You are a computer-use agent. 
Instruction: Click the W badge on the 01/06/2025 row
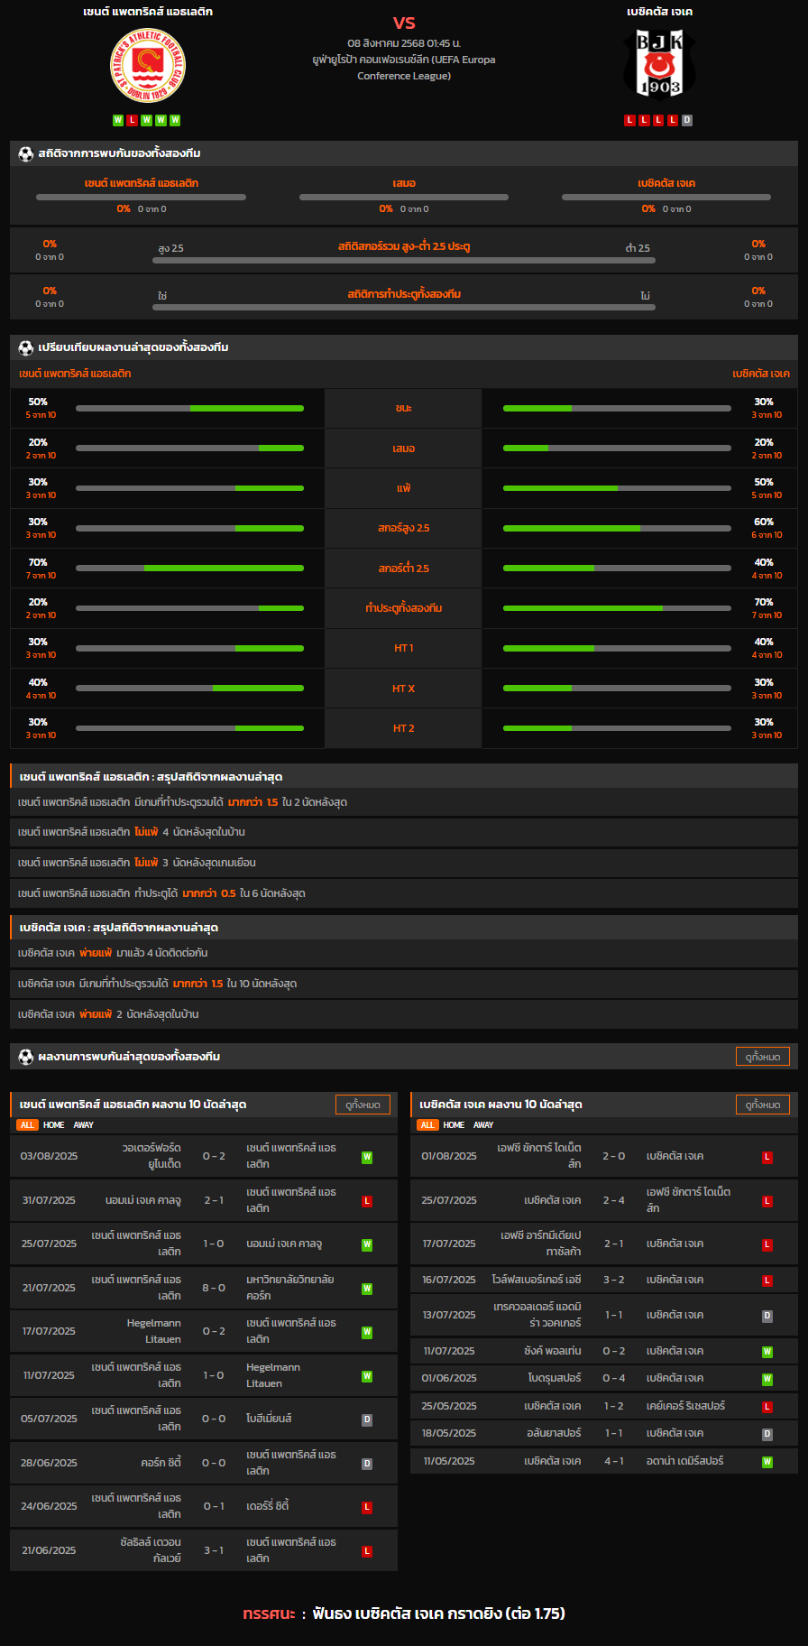coord(767,1379)
